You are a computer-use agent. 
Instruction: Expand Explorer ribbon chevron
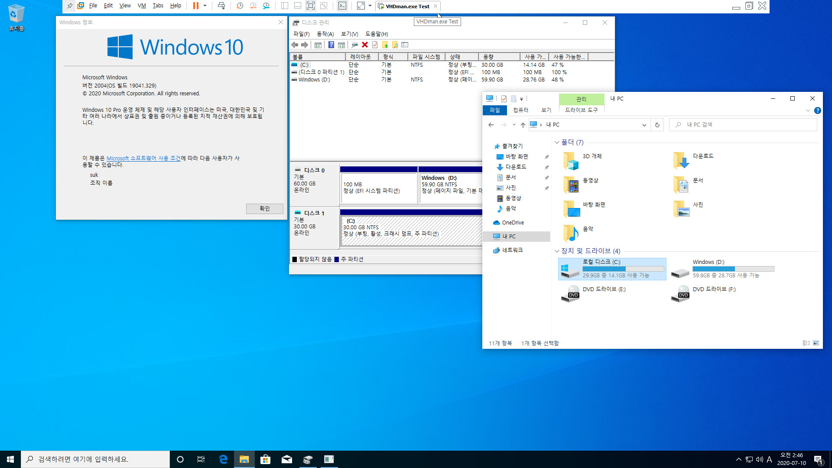808,110
